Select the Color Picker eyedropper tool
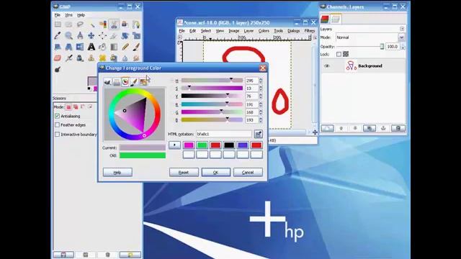The height and width of the screenshot is (259, 461). (x=58, y=36)
